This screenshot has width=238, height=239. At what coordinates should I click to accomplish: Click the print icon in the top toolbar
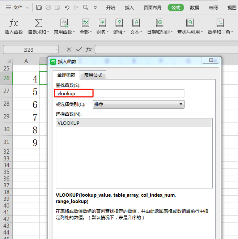click(x=48, y=7)
